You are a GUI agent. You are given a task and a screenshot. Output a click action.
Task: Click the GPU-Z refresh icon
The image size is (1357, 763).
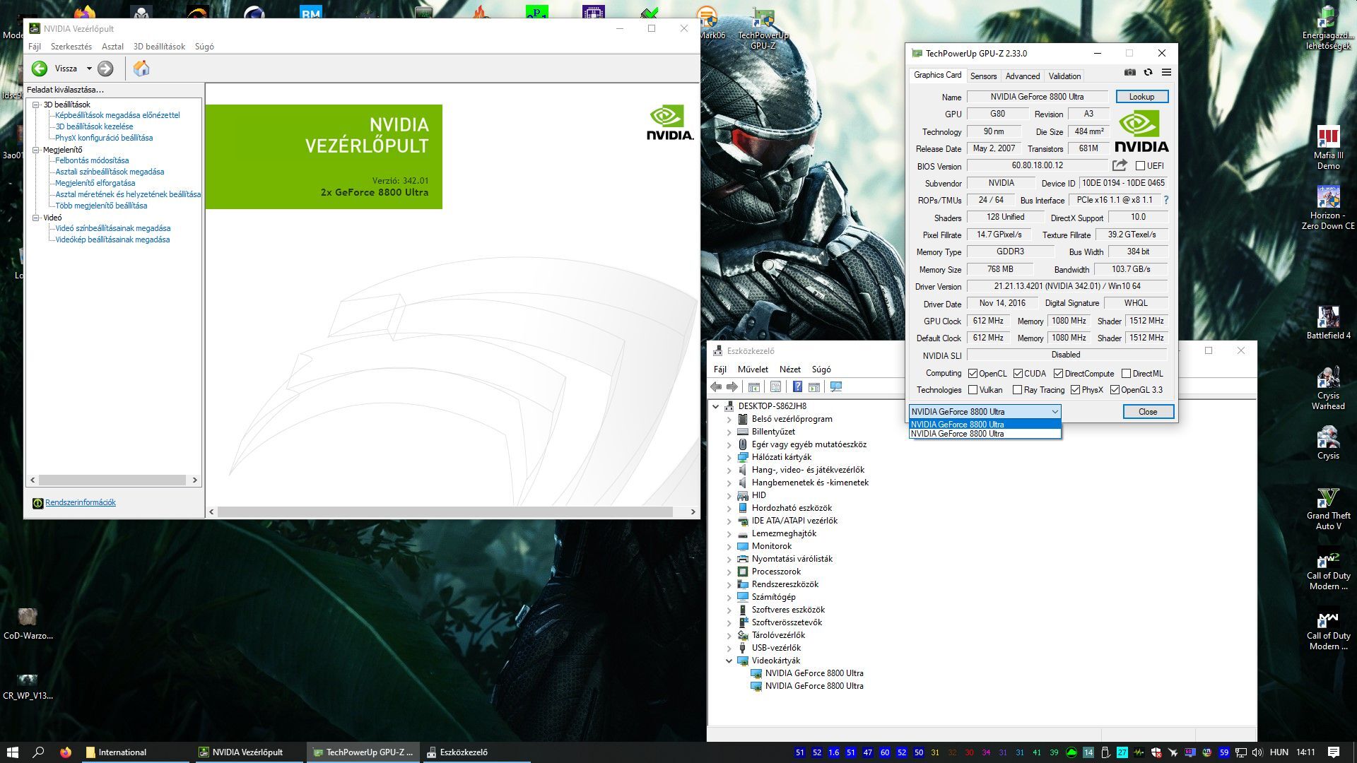pos(1148,72)
